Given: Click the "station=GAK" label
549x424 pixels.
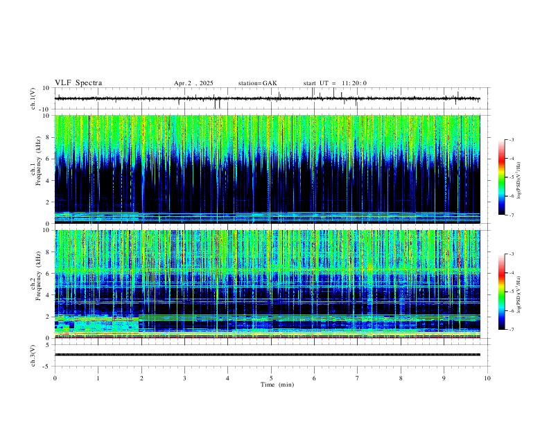Looking at the screenshot, I should (257, 83).
